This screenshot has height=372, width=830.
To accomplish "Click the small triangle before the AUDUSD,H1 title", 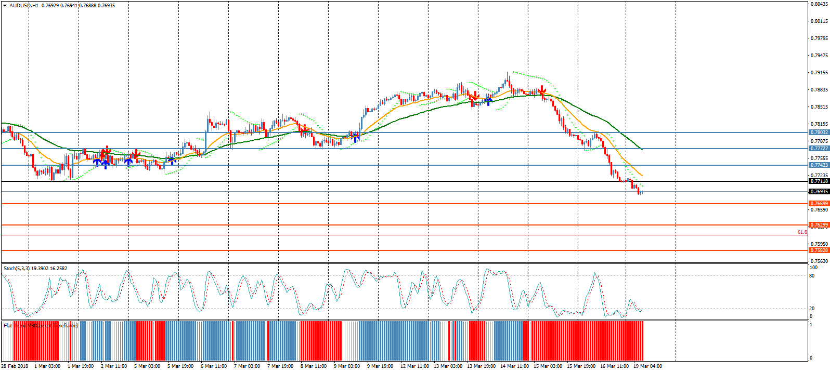I will pyautogui.click(x=5, y=6).
